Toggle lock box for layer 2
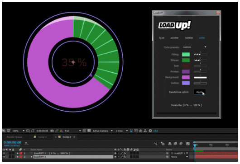The height and width of the screenshot is (164, 240). 13,157
